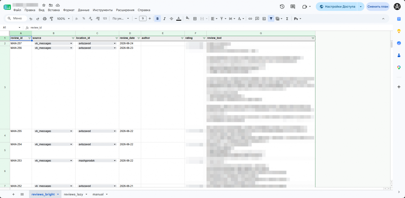This screenshot has height=198, width=405.
Task: Increase font size with plus
Action: click(x=150, y=18)
